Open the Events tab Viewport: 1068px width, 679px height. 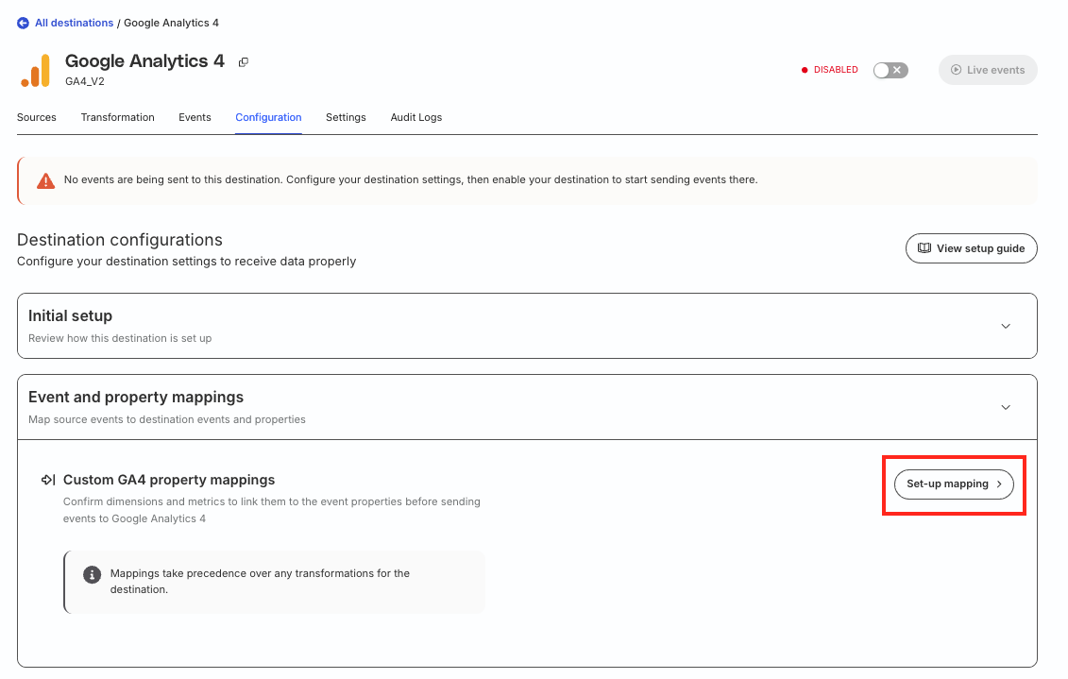195,117
